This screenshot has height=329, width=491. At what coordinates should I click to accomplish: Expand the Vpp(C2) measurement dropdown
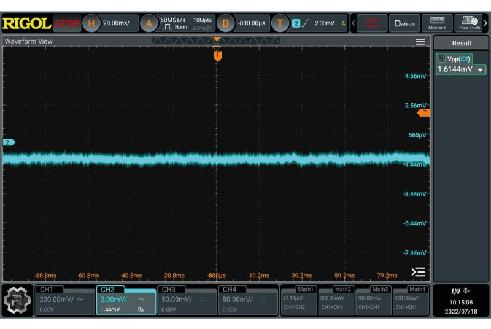[480, 70]
